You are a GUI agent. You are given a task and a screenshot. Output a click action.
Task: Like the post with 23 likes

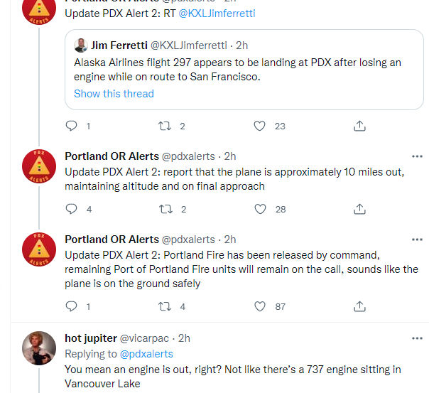[259, 126]
